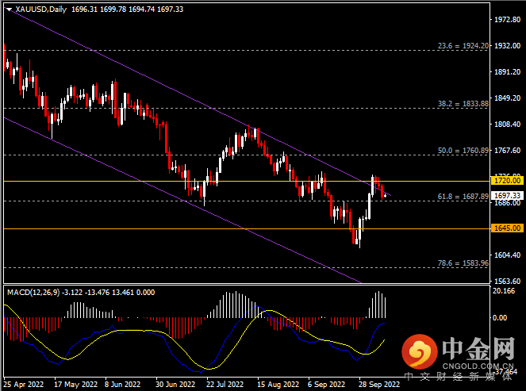The height and width of the screenshot is (391, 526).
Task: Select the 50.0 = 1760.89 Fibonacci label
Action: tap(463, 151)
